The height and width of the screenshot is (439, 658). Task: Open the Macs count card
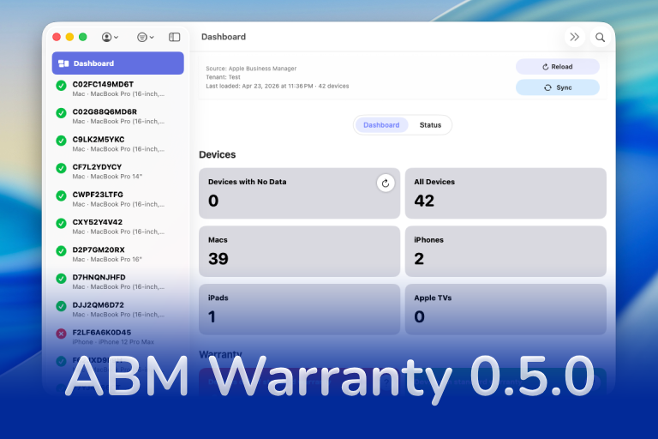point(299,251)
